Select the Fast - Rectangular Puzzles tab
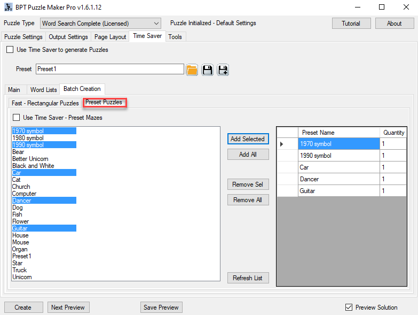Viewport: 418px width, 315px height. pyautogui.click(x=45, y=103)
